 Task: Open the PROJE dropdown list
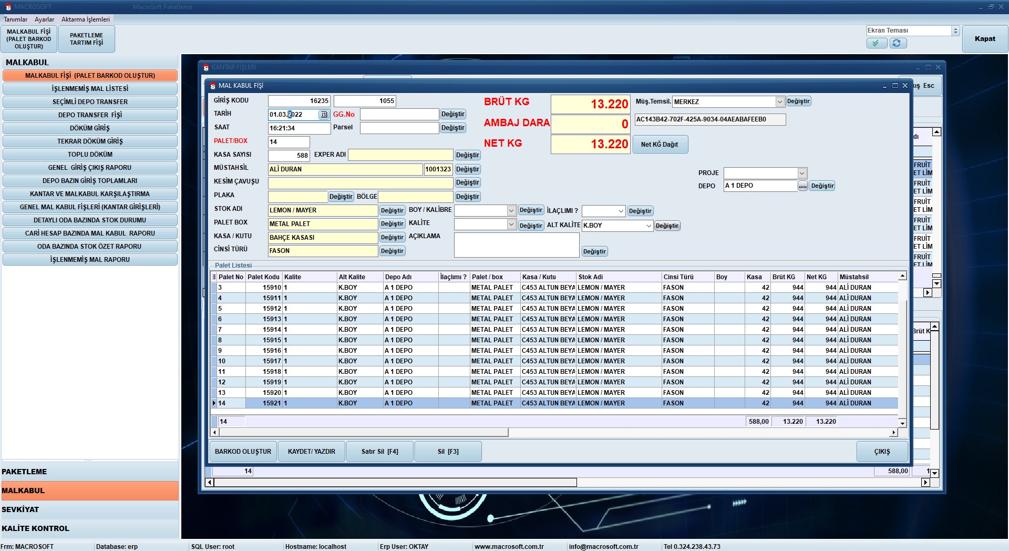tap(801, 174)
